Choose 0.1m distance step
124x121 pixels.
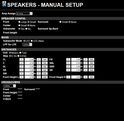coord(10,56)
